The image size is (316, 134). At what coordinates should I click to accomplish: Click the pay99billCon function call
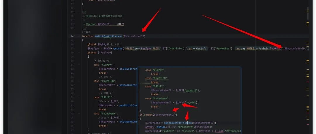pyautogui.click(x=128, y=105)
